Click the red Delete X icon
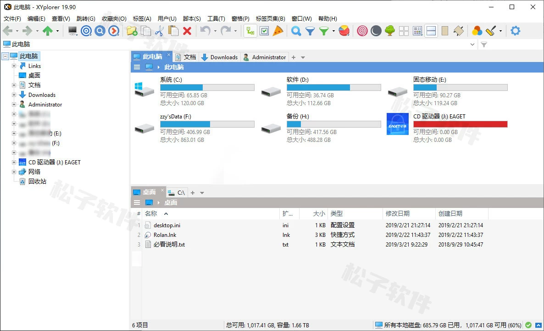Viewport: 544px width, 331px height. pos(187,31)
